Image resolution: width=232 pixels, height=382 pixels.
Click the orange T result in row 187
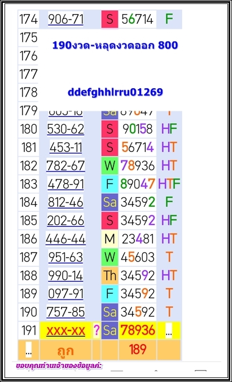click(x=169, y=257)
